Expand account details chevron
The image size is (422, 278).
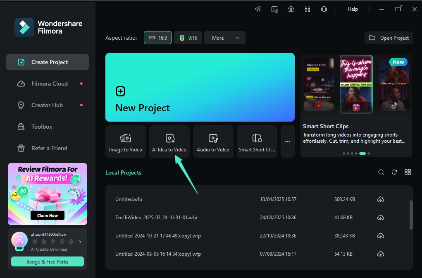click(x=80, y=242)
